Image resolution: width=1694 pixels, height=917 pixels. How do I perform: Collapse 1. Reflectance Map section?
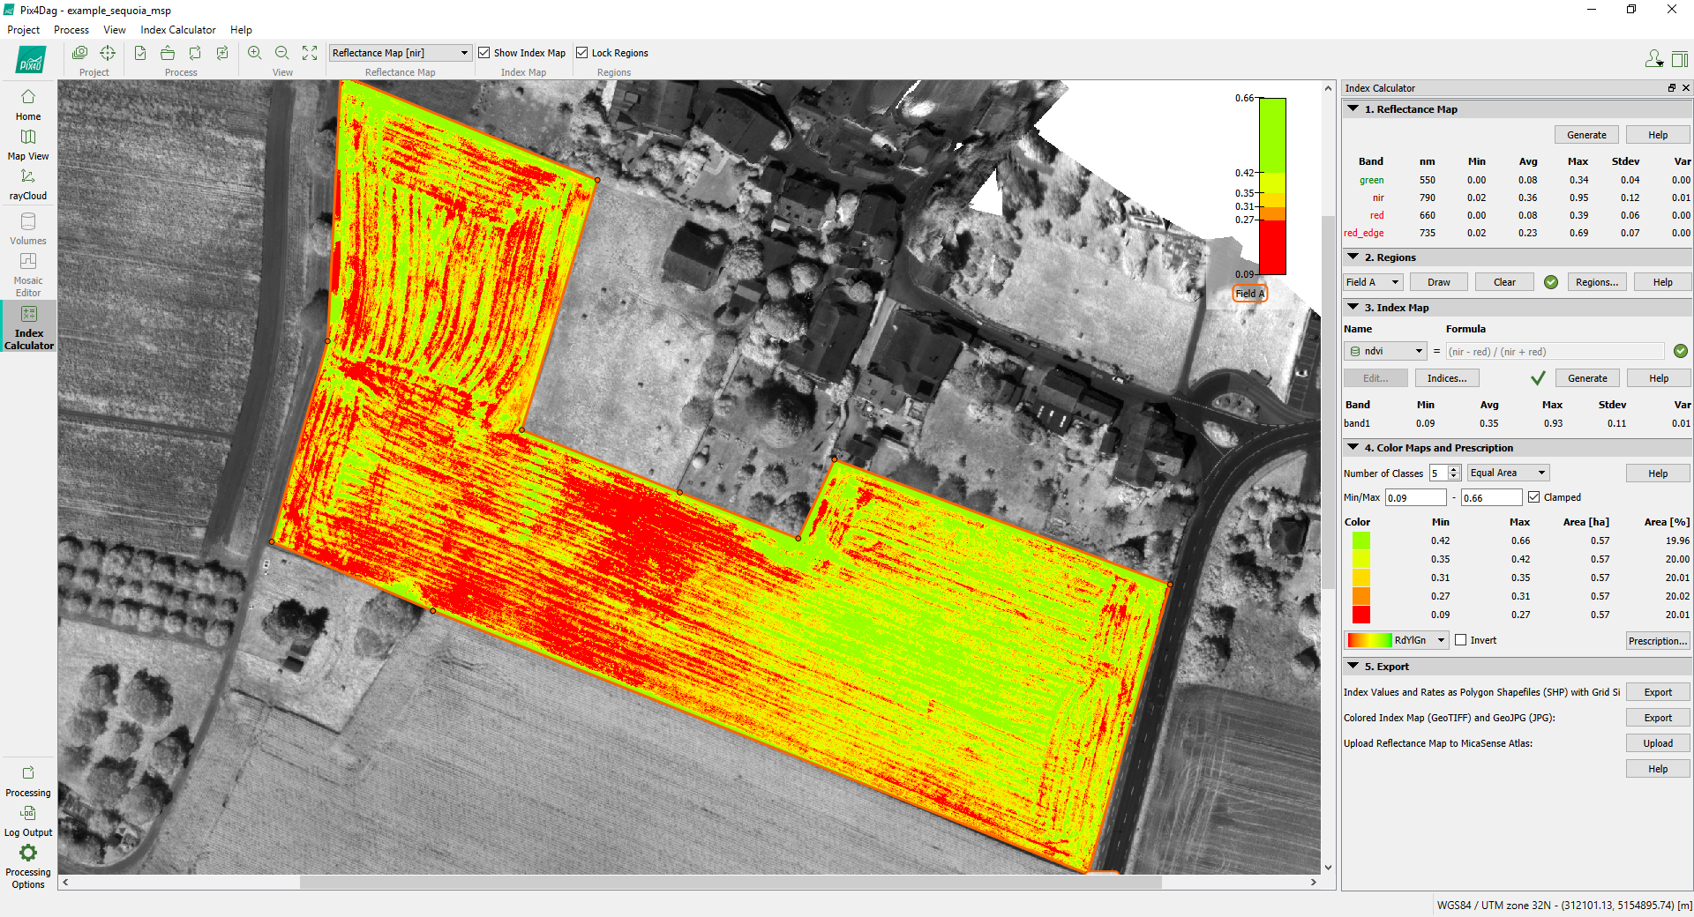(1353, 108)
